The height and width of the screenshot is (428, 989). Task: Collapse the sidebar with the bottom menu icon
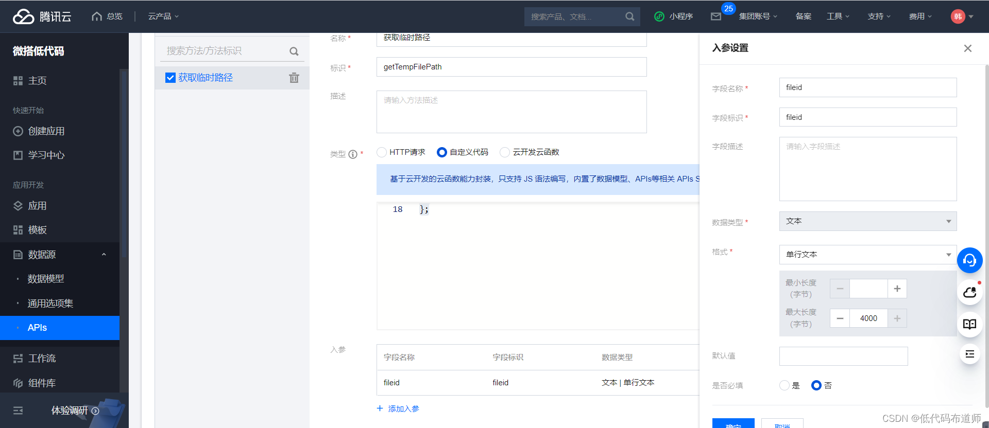(x=18, y=411)
